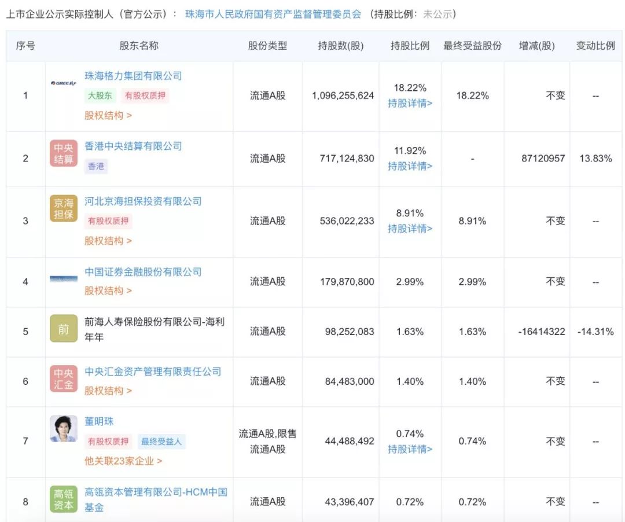Viewport: 625px width, 522px height.
Task: Open 持股详情 for the 0.74% holding
Action: [410, 449]
